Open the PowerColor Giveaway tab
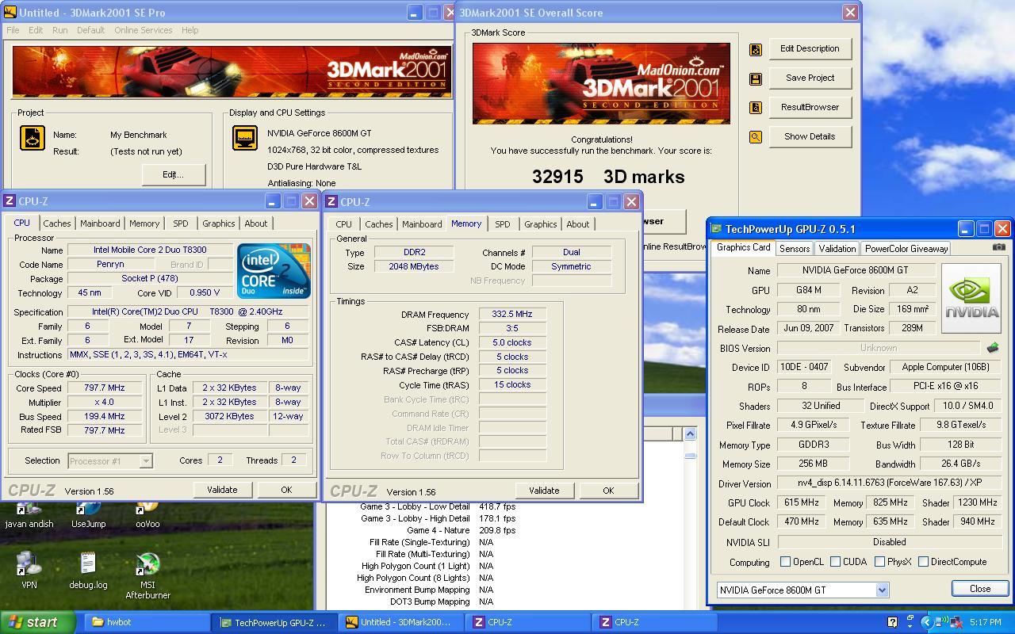The height and width of the screenshot is (634, 1015). pyautogui.click(x=906, y=249)
